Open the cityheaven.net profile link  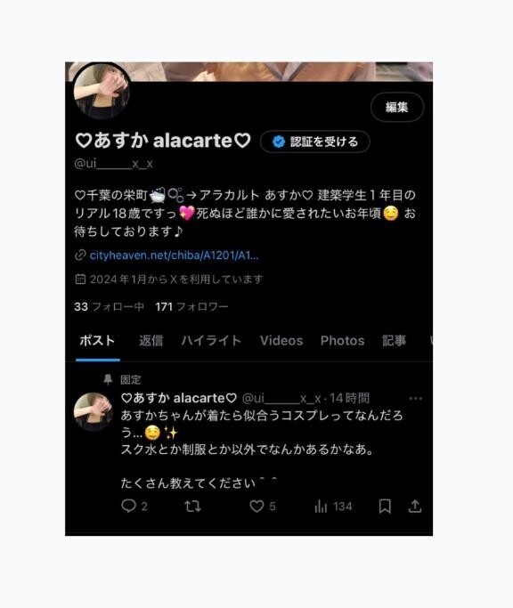(174, 255)
